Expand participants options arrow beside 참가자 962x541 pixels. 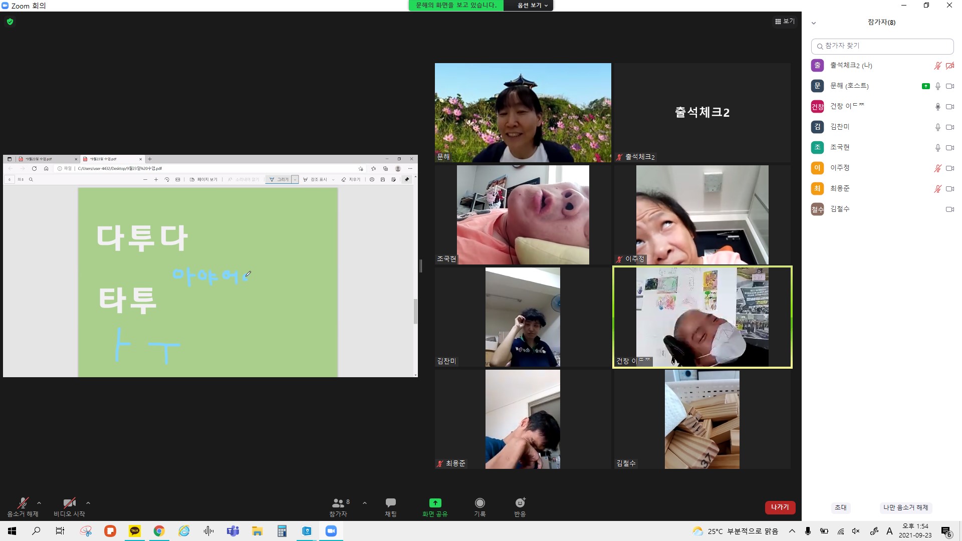point(365,503)
